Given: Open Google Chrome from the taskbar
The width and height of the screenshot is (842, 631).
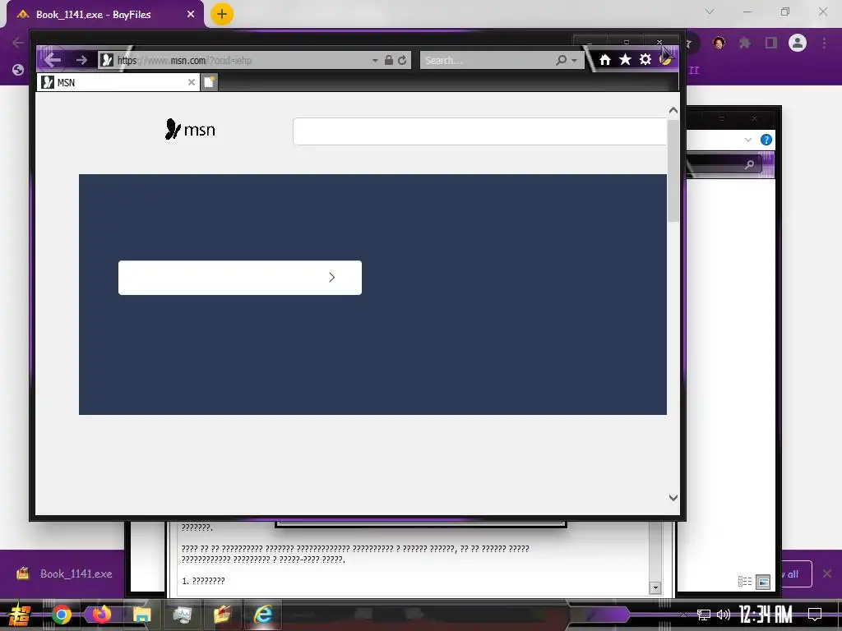Looking at the screenshot, I should (62, 615).
